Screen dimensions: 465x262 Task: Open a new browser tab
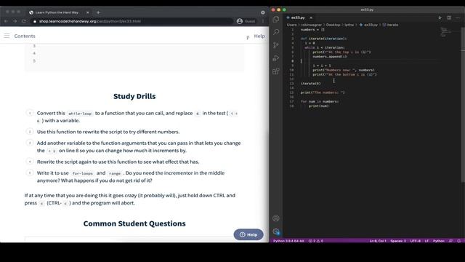[98, 12]
